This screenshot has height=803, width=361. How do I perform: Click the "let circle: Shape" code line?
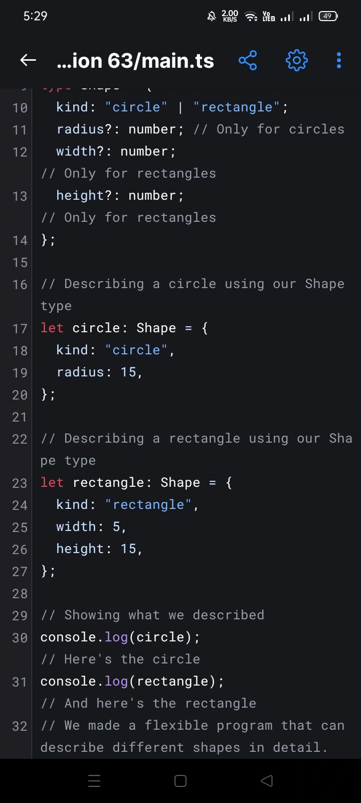pyautogui.click(x=124, y=328)
